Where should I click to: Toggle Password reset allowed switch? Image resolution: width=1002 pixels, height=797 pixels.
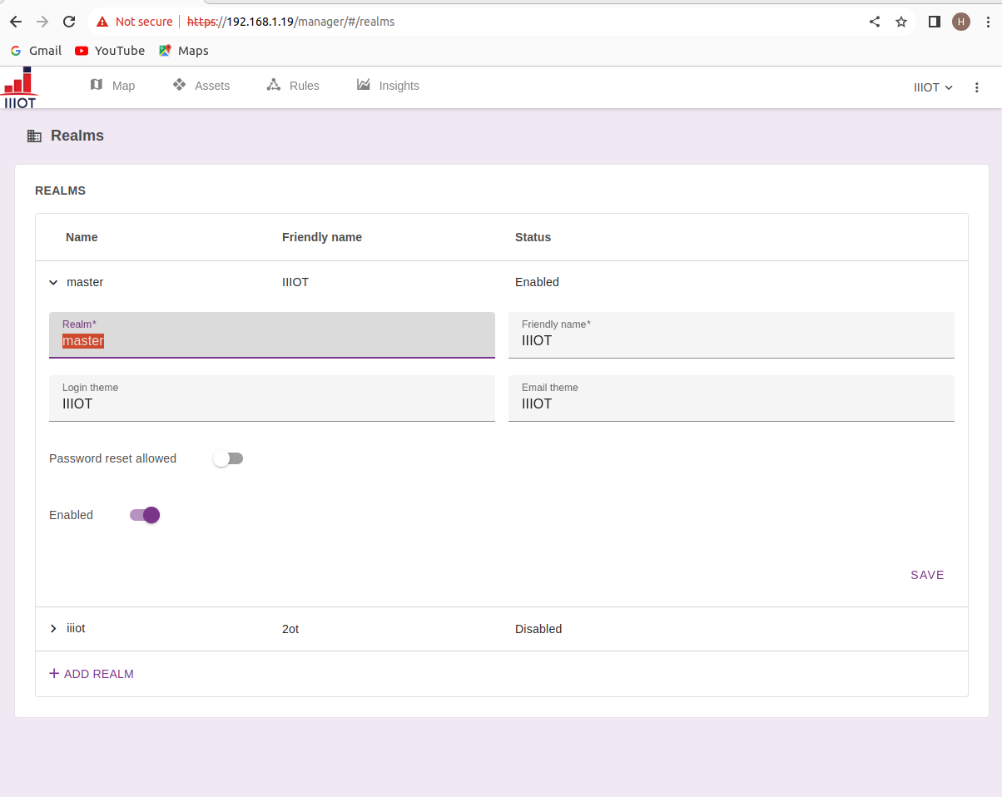tap(227, 458)
